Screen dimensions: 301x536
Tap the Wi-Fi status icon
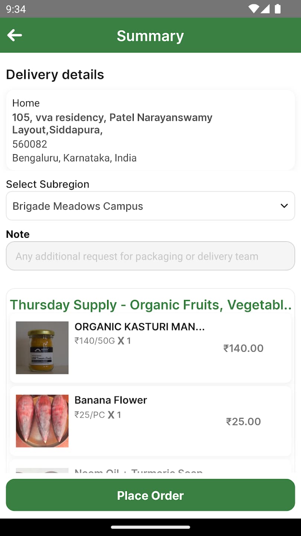(x=254, y=9)
